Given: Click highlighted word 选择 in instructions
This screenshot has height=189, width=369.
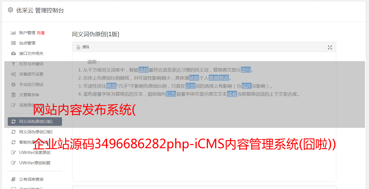Looking at the screenshot, I should 144,70.
